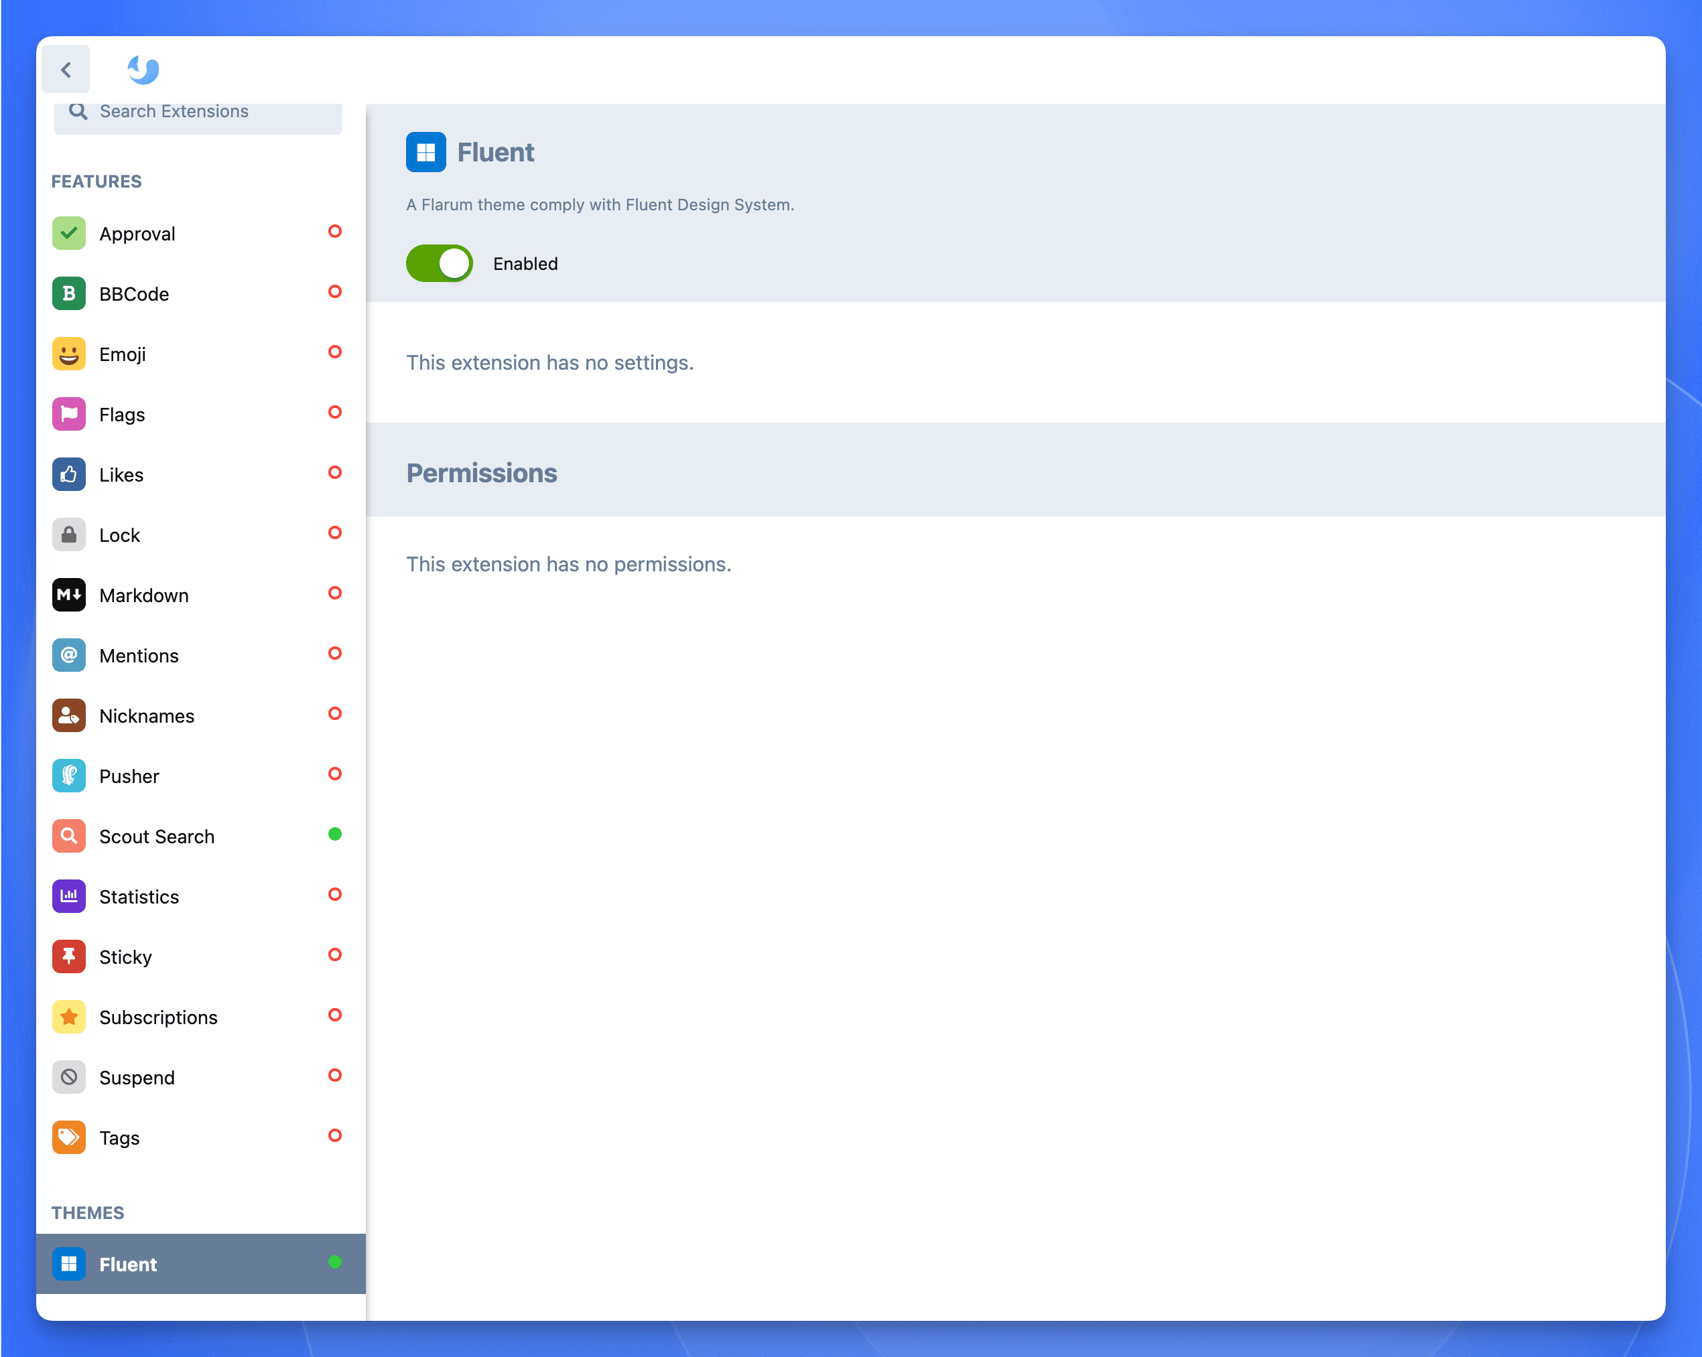The image size is (1702, 1357).
Task: Select the Markdown extension icon
Action: coord(68,595)
